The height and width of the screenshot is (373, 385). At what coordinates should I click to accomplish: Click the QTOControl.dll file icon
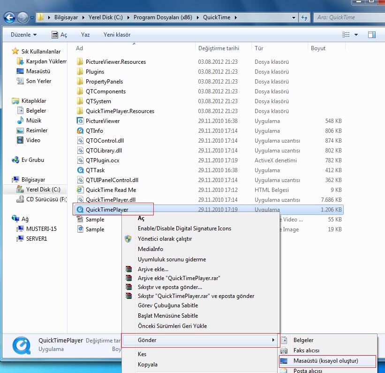click(80, 141)
